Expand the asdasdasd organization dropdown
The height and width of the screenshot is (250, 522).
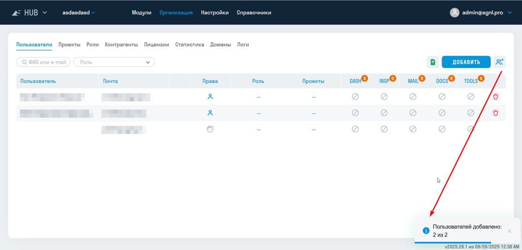click(79, 13)
